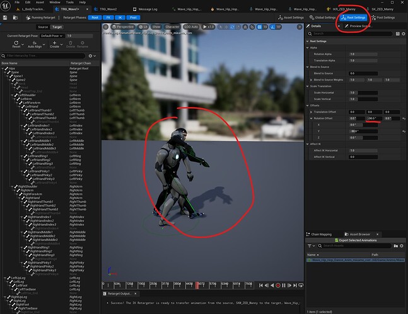The width and height of the screenshot is (408, 314).
Task: Toggle the Root retarget phase
Action: [x=95, y=18]
